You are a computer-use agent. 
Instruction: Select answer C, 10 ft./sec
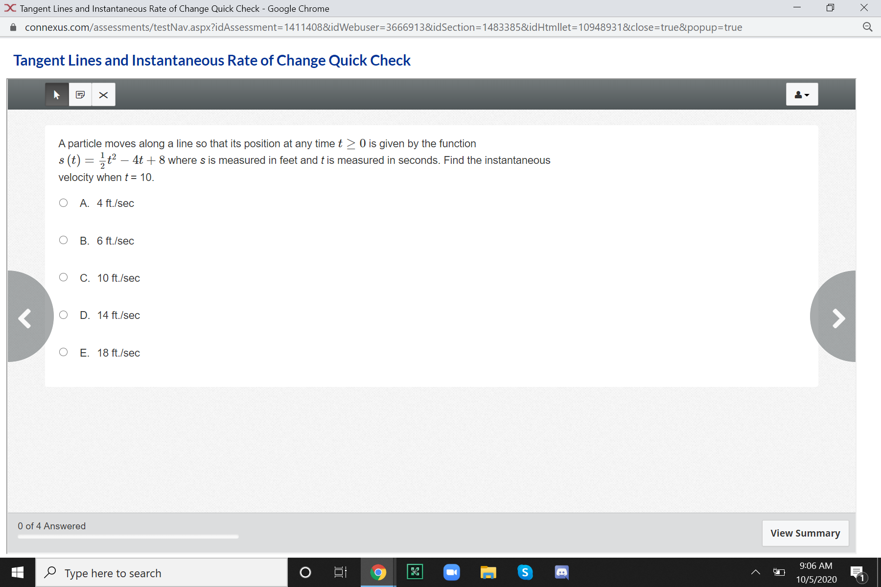(x=63, y=277)
